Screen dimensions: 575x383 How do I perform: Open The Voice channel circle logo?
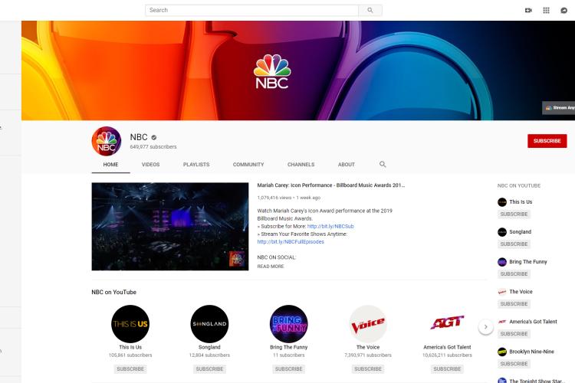(368, 323)
